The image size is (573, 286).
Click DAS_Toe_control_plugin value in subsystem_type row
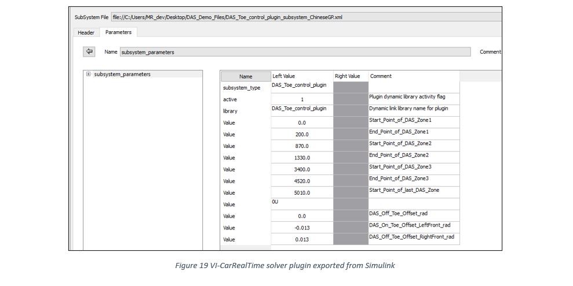tap(302, 87)
